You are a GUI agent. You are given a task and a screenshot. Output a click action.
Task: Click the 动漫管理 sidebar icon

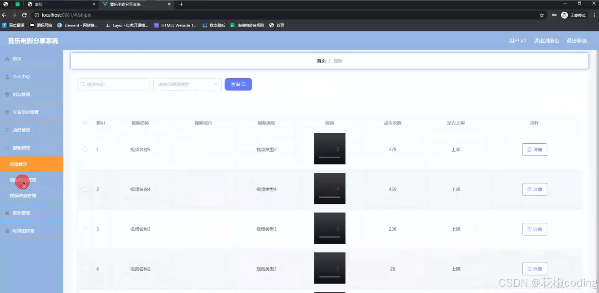point(7,130)
